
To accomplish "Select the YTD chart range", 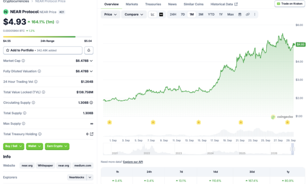I will point(211,15).
